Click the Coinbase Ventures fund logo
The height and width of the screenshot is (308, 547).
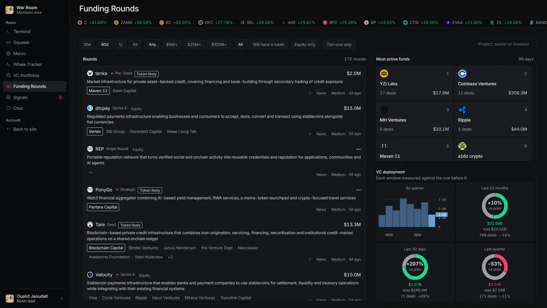[462, 74]
